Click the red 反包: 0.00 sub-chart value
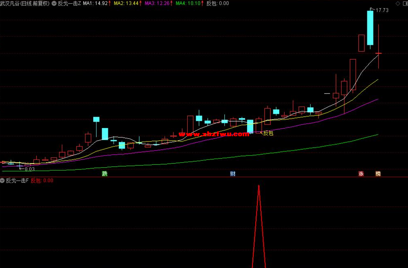Screen dimensions: 408x268 tap(42, 180)
